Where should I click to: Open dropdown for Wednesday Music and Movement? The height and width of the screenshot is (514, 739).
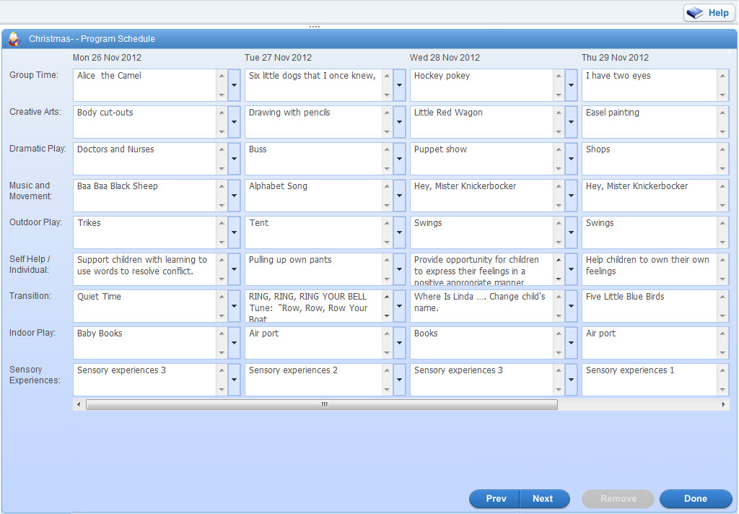(572, 196)
